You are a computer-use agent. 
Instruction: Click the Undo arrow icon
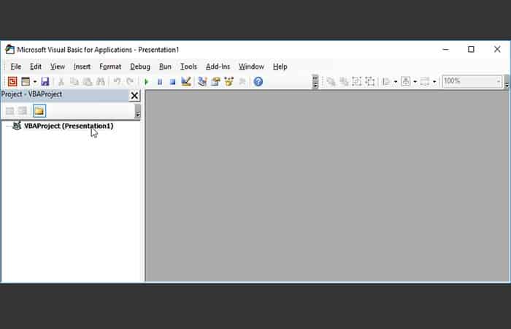point(117,81)
